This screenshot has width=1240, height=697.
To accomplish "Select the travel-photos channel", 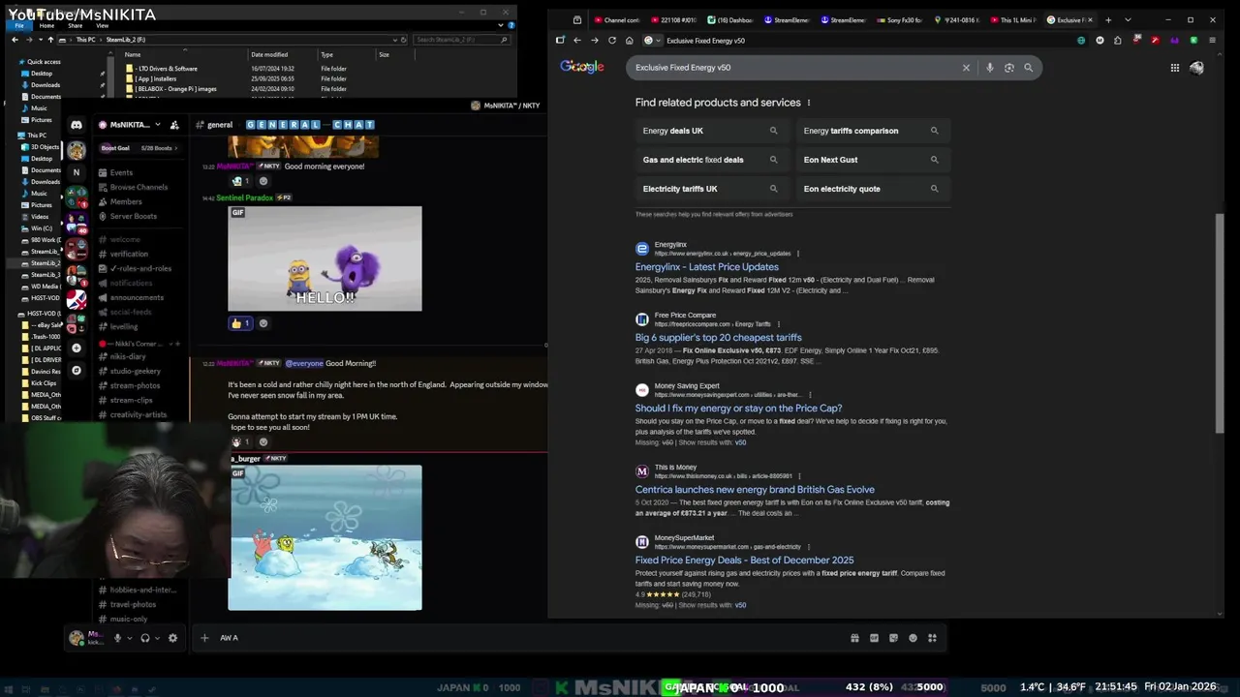I will (133, 604).
